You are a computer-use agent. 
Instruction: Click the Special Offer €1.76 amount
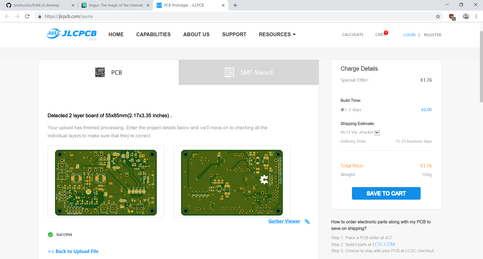(x=426, y=80)
